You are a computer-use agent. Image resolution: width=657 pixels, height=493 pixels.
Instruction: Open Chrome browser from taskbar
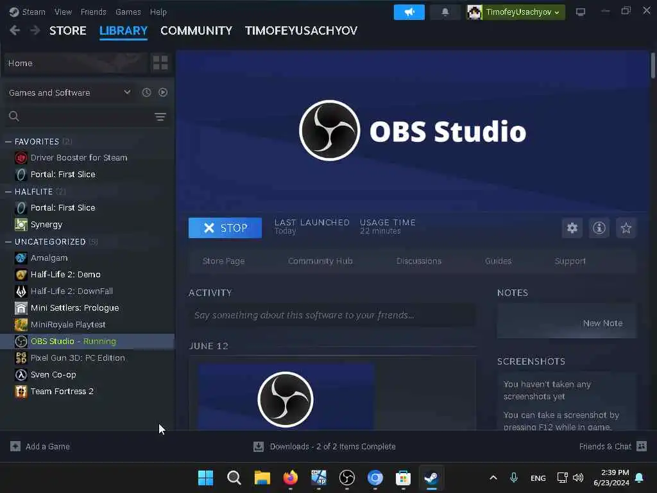coord(375,478)
